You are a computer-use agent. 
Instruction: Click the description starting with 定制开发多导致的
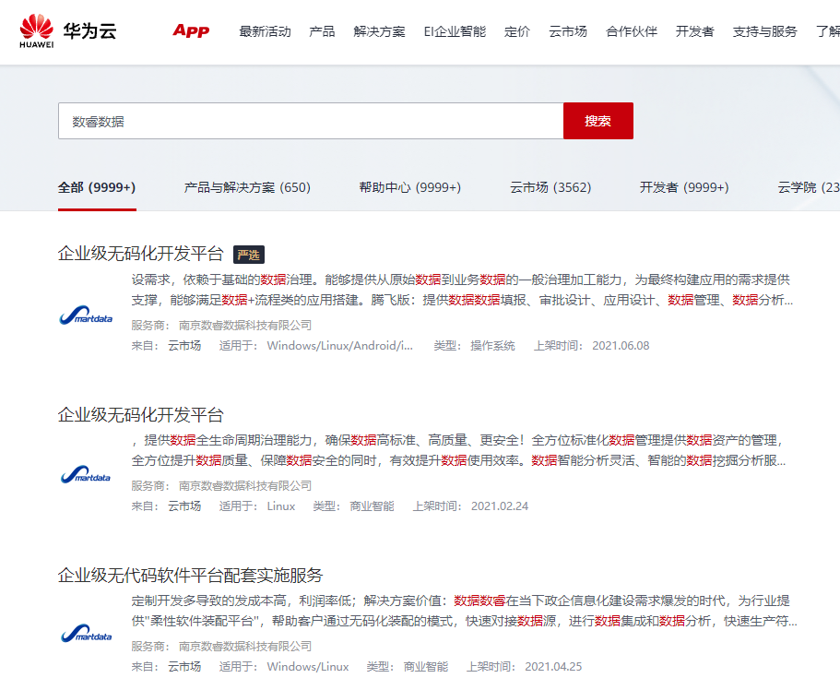[x=465, y=612]
